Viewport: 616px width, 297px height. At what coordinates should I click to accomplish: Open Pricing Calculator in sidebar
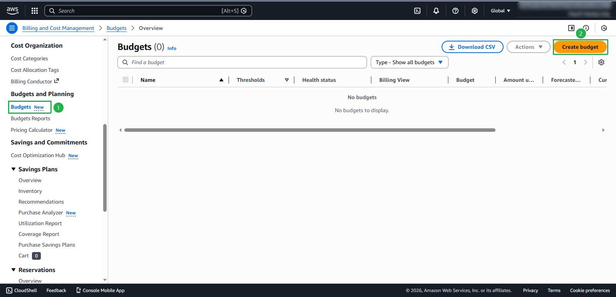(x=32, y=130)
